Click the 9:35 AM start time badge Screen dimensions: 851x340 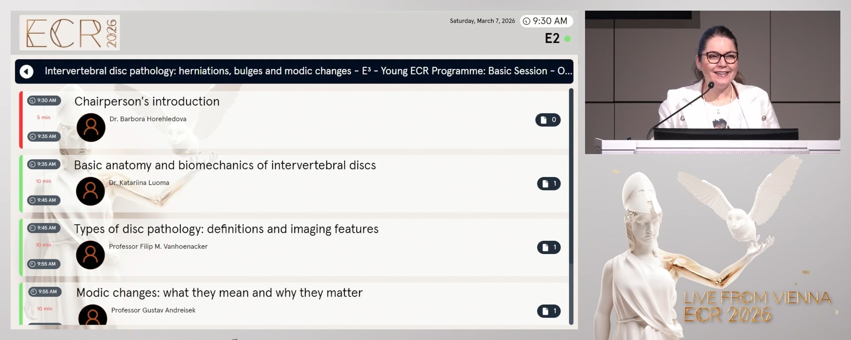[44, 164]
